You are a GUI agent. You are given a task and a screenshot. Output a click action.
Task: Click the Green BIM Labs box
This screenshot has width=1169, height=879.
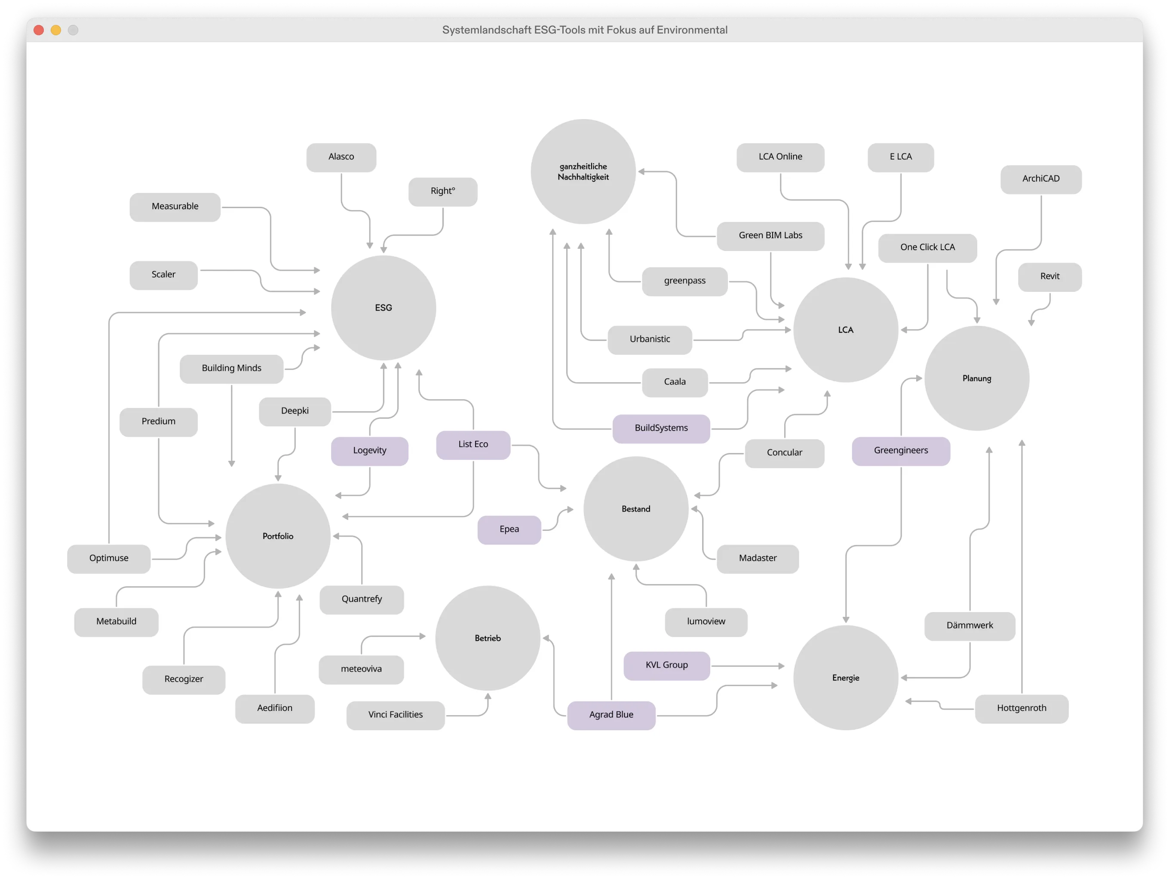click(x=770, y=236)
